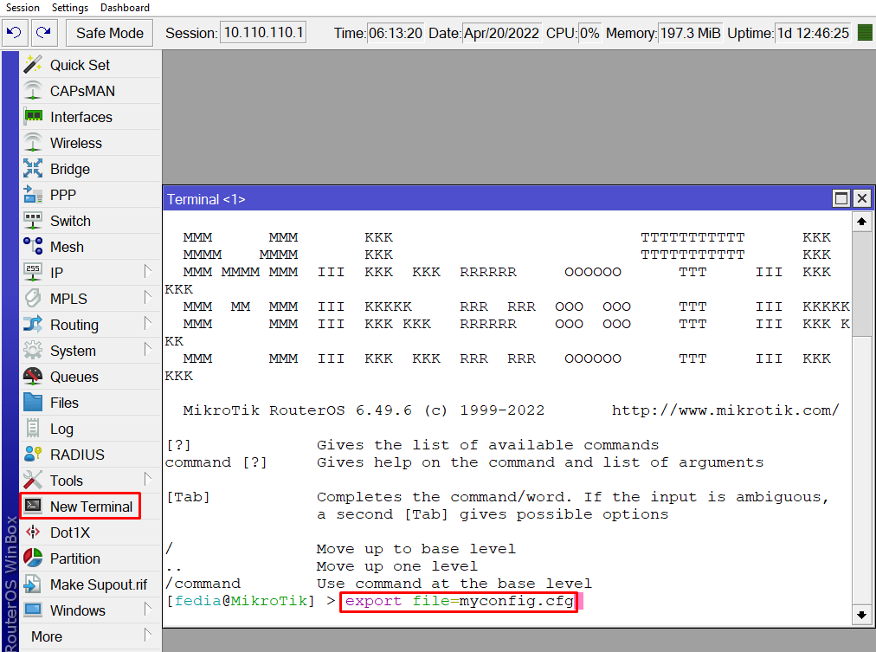Click the Tools wrench icon
This screenshot has height=652, width=876.
tap(33, 480)
